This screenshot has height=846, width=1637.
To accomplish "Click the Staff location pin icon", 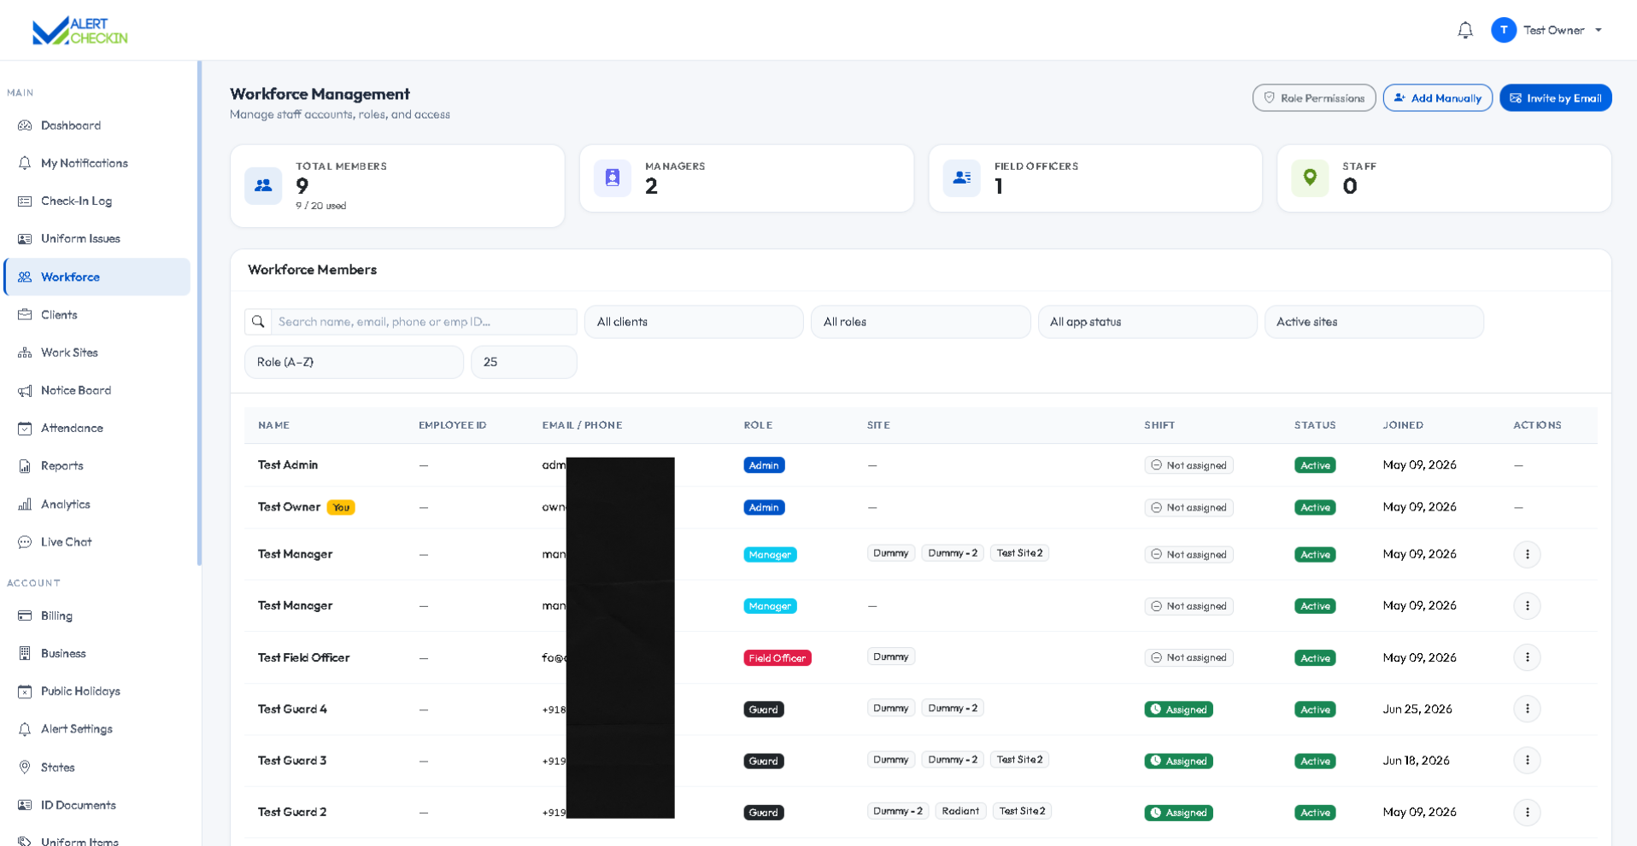I will point(1310,178).
